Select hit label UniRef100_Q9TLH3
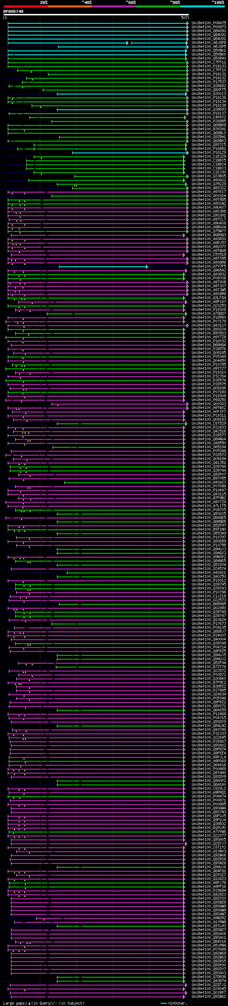The height and width of the screenshot is (1006, 228). (209, 926)
